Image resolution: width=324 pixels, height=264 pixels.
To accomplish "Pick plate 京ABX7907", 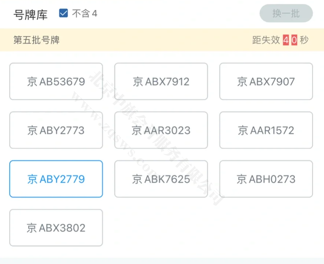I will click(x=266, y=81).
